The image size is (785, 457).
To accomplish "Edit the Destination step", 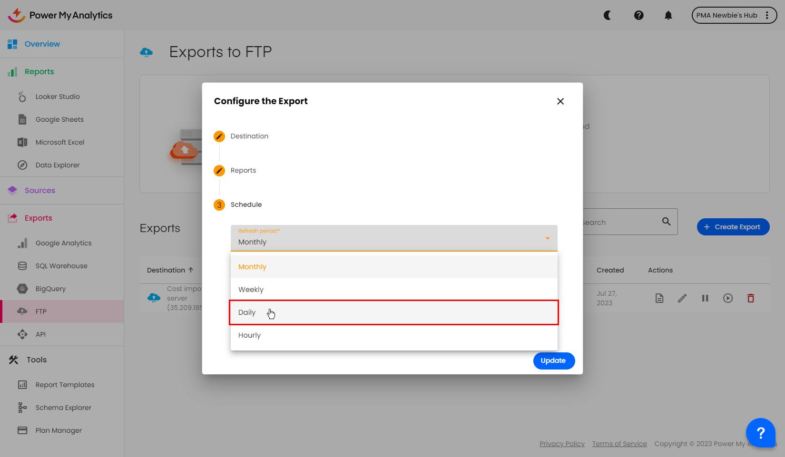I will tap(219, 136).
